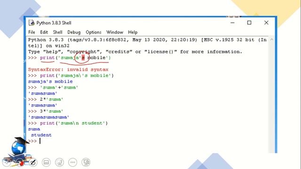This screenshot has width=301, height=169.
Task: Click the 'Python 3.8.3 Shell' title text
Action: coord(54,23)
